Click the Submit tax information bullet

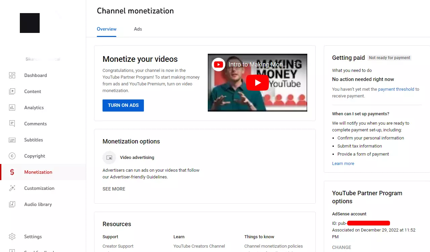pyautogui.click(x=360, y=146)
